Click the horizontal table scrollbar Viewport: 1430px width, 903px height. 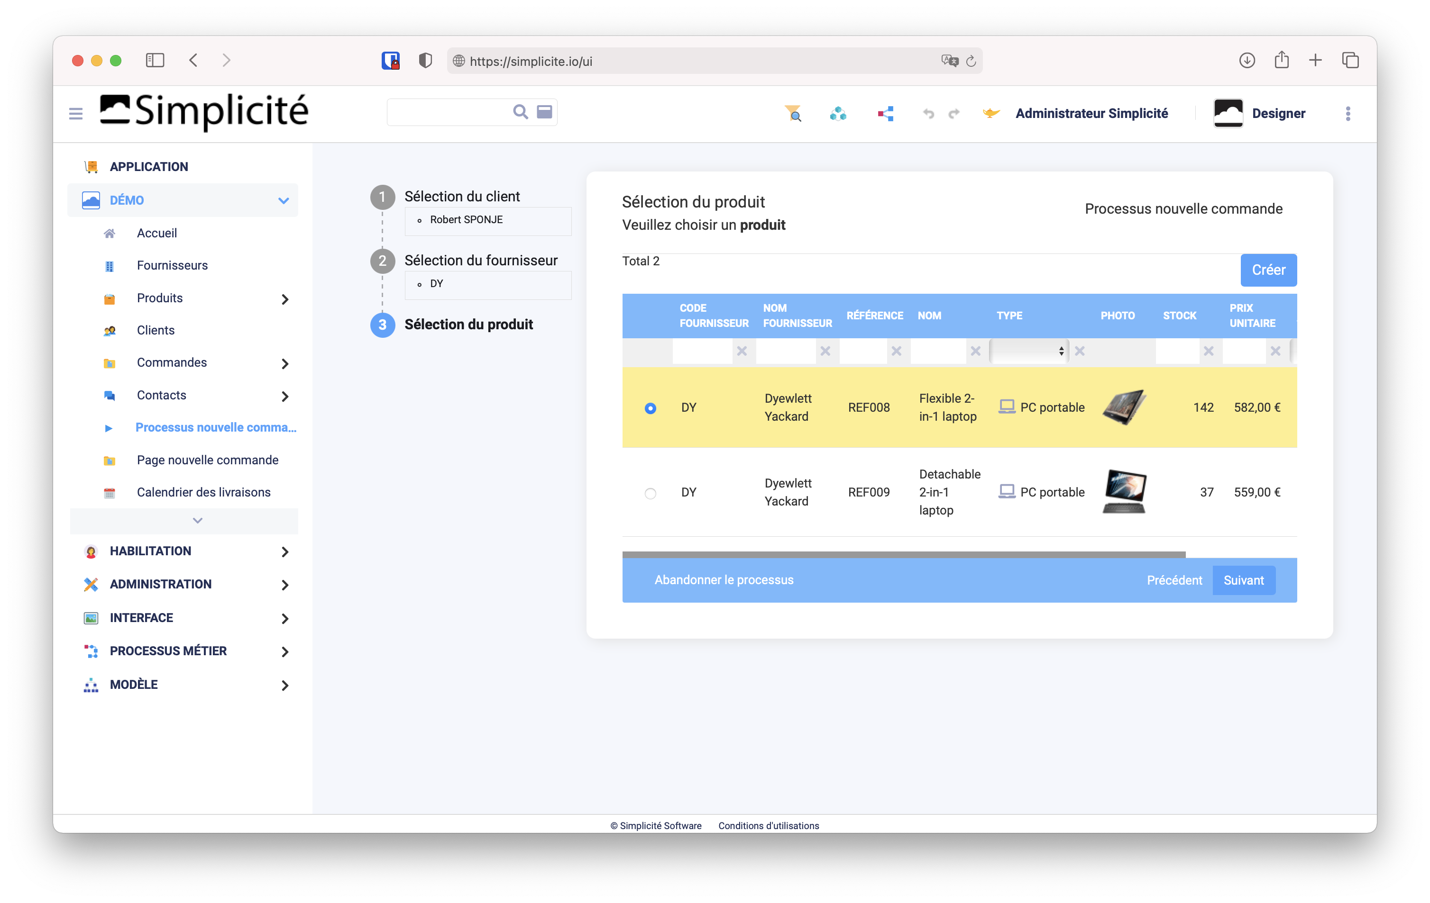[903, 555]
